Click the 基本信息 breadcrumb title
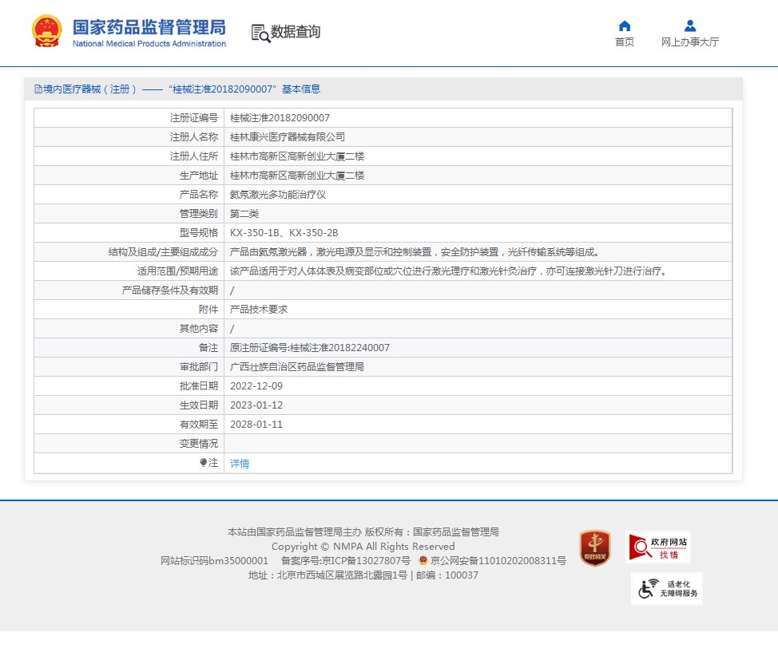The height and width of the screenshot is (652, 778). (x=301, y=89)
